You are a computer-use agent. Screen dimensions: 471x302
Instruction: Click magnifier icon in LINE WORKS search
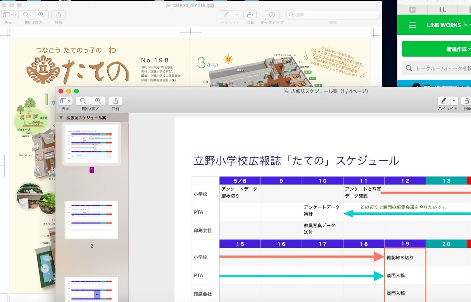[409, 69]
